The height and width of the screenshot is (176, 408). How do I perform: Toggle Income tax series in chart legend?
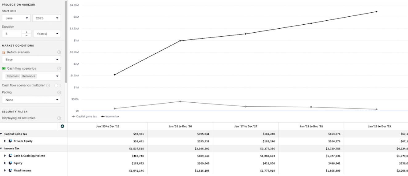(x=110, y=117)
